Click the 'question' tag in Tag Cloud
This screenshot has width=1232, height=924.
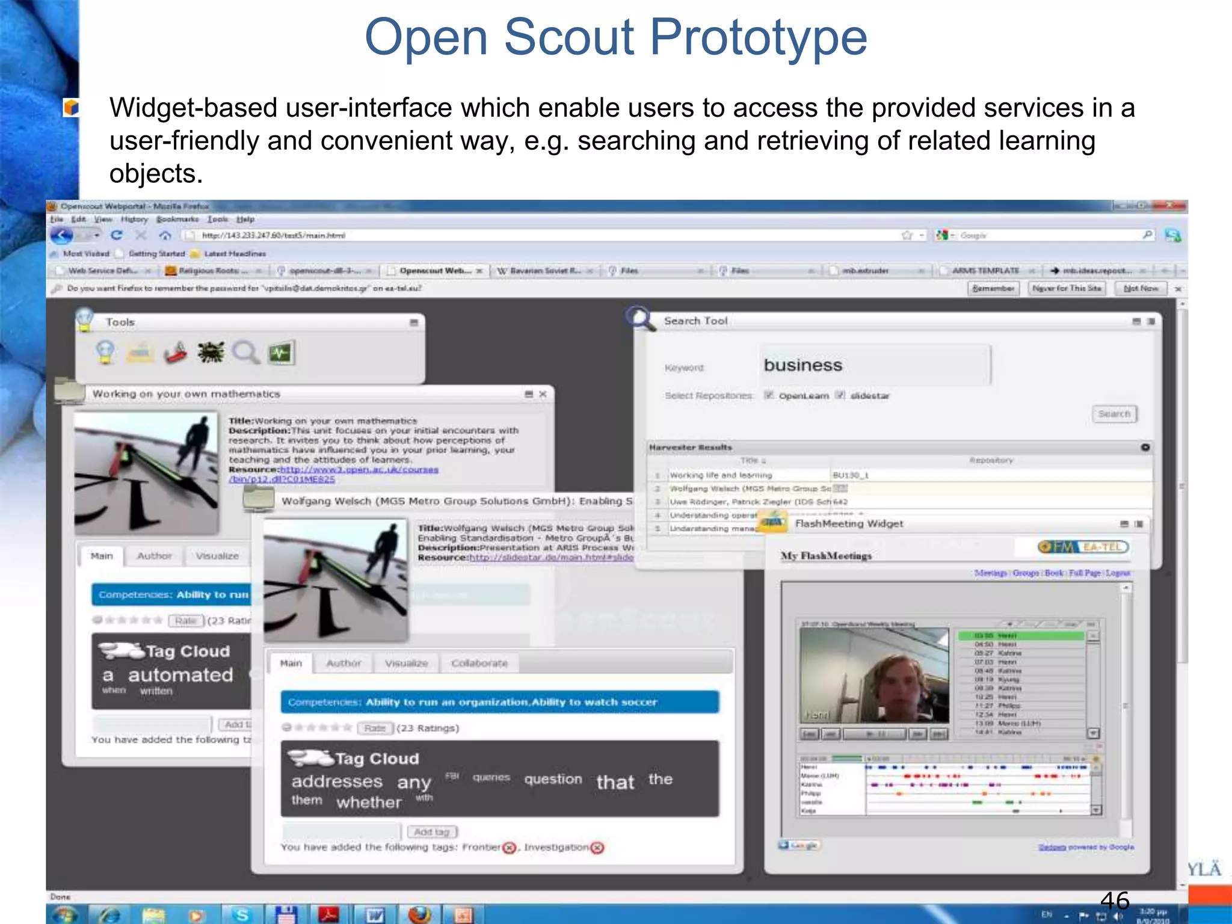tap(553, 779)
